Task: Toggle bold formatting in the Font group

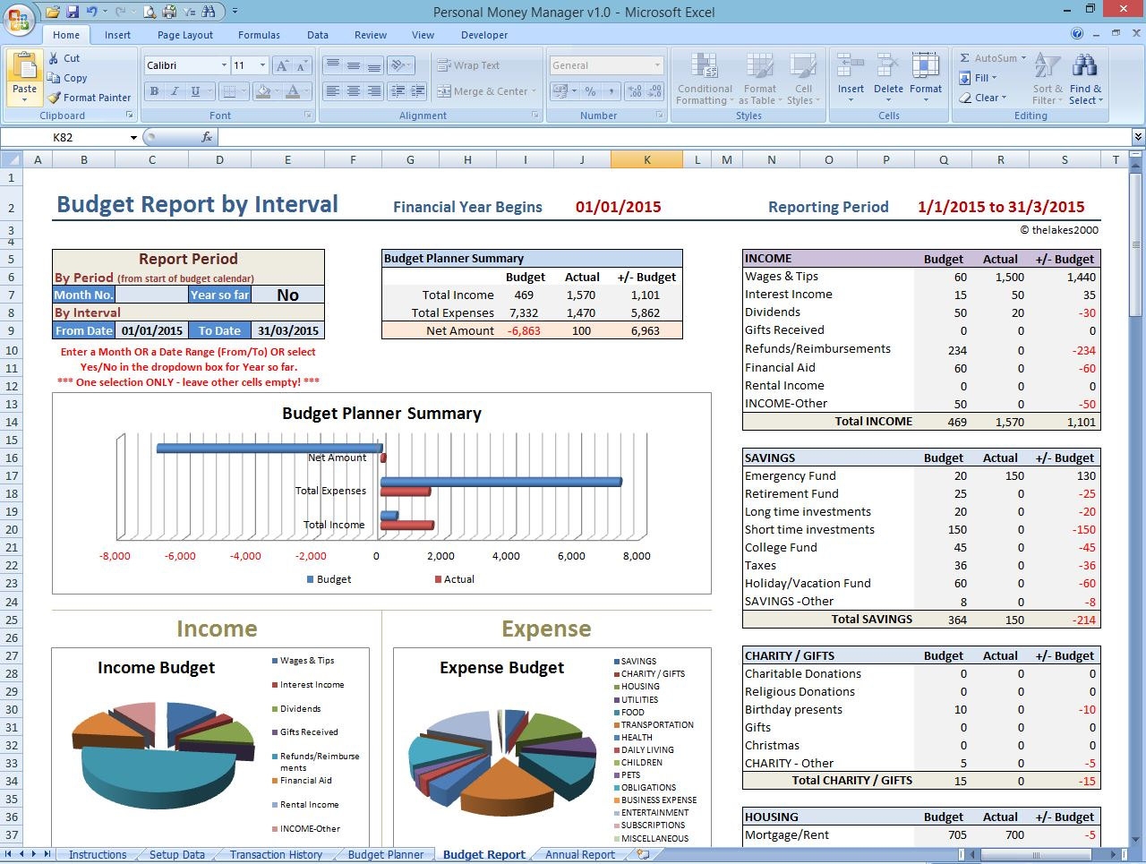Action: coord(154,92)
